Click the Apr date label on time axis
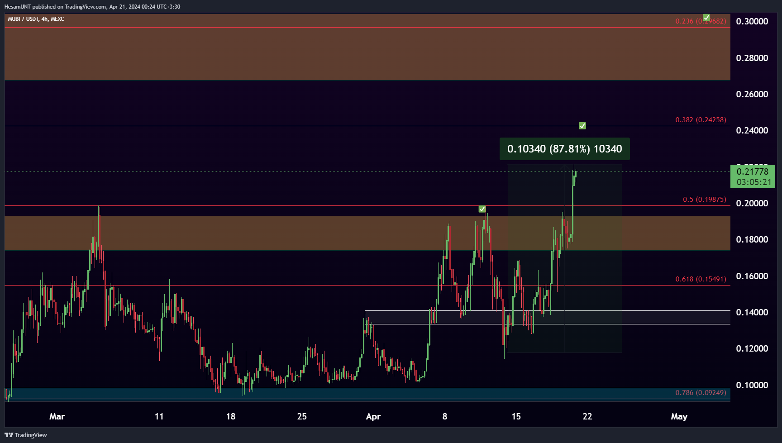Viewport: 782px width, 443px height. tap(373, 416)
